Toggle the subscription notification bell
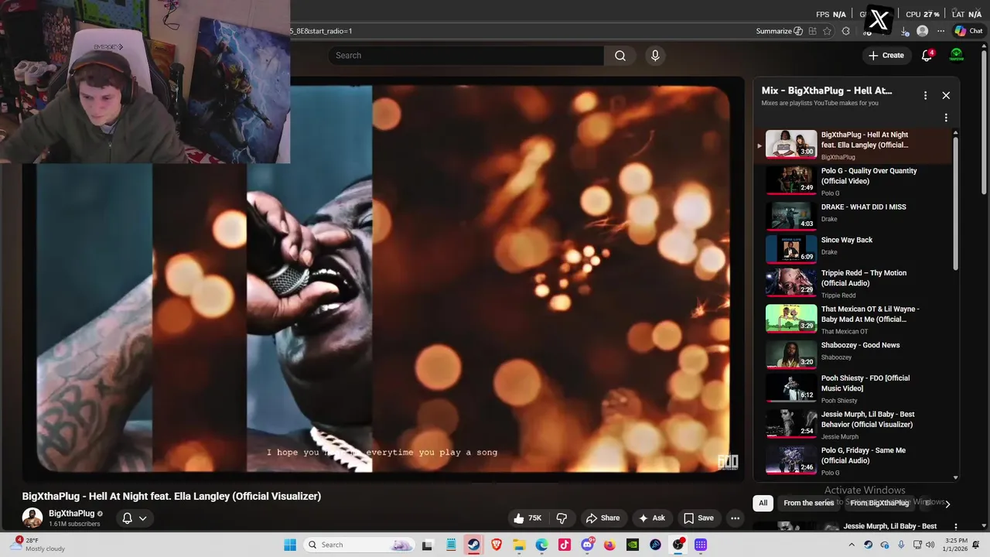 pos(127,518)
